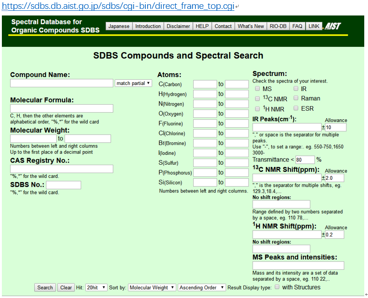Open the sdbs.db.aist.go.jp URL link
Screen dimensions: 368x298
point(118,6)
